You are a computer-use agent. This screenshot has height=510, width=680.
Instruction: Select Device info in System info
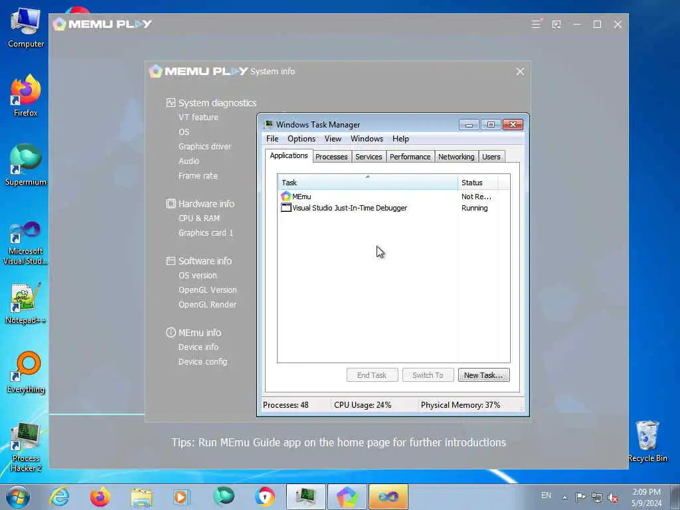pos(198,347)
